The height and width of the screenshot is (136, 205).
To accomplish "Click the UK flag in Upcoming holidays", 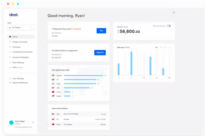I will pyautogui.click(x=53, y=119).
